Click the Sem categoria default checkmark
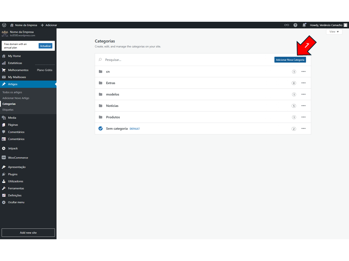Viewport: 349px width, 261px height. tap(101, 129)
